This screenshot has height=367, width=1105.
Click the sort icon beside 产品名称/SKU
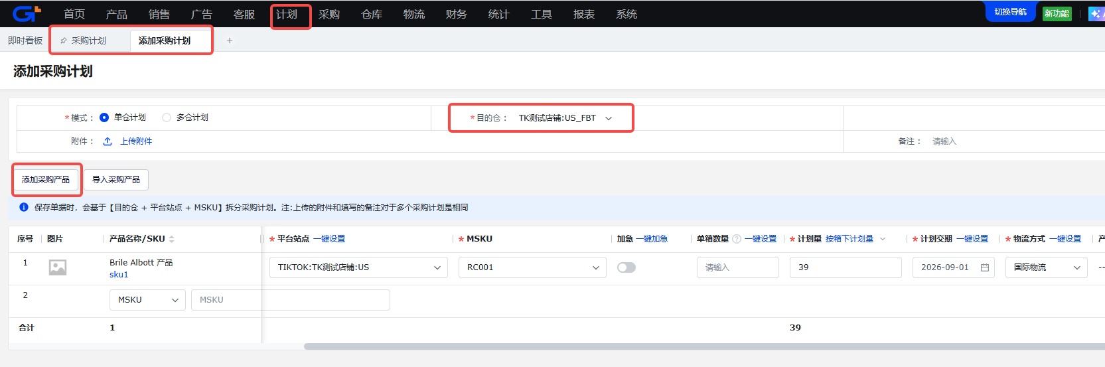point(172,239)
